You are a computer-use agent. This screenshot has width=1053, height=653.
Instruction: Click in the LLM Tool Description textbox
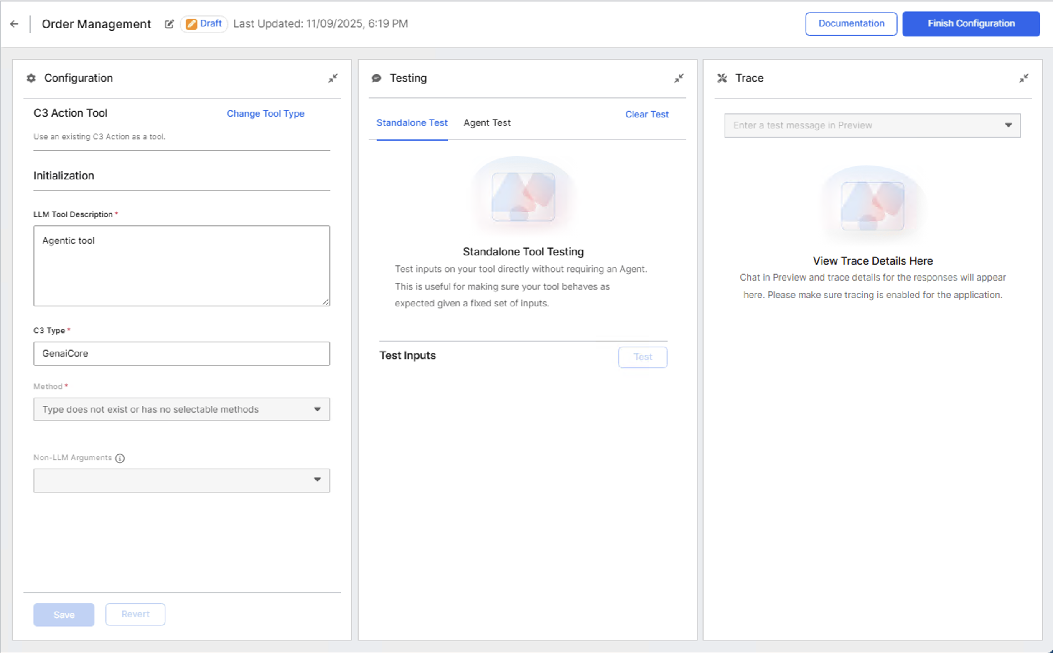181,265
